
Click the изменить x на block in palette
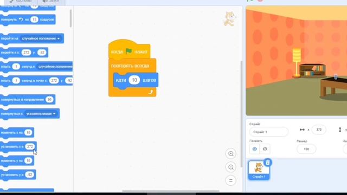coord(17,133)
